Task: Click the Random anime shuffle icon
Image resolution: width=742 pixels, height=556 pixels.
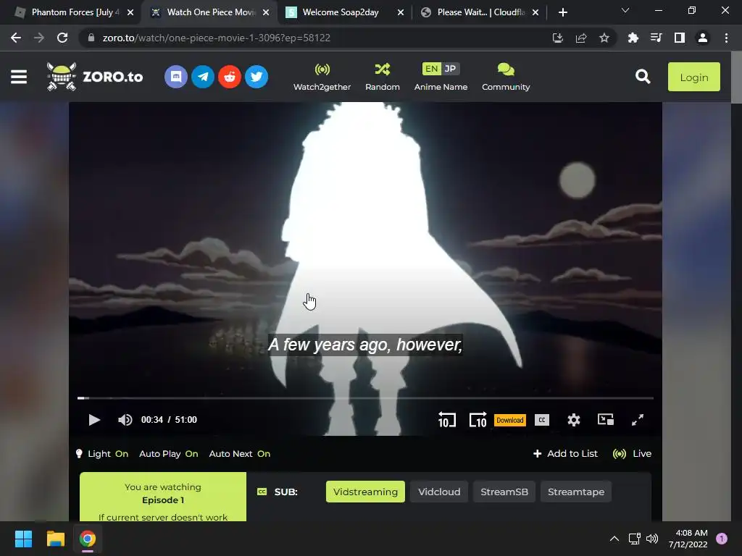Action: tap(383, 69)
